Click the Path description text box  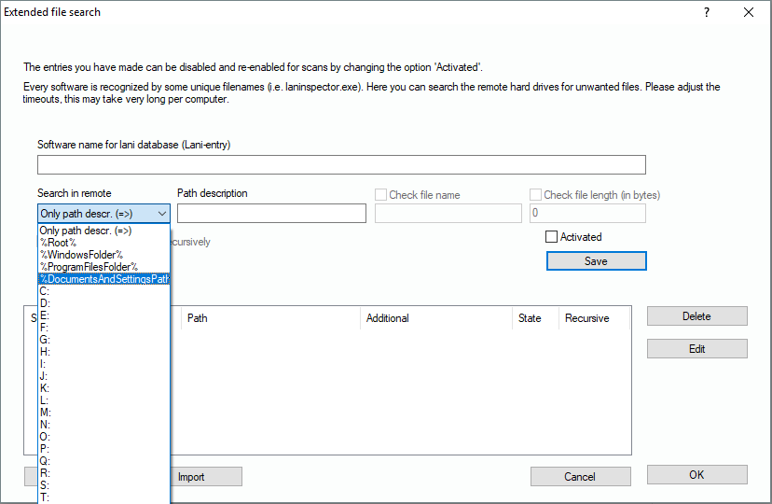pyautogui.click(x=271, y=214)
